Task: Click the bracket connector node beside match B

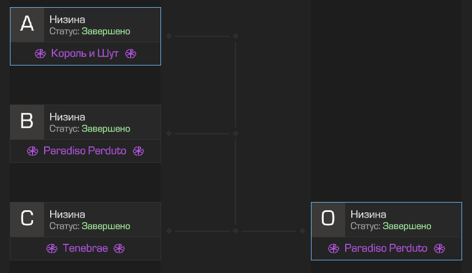Action: tap(169, 133)
